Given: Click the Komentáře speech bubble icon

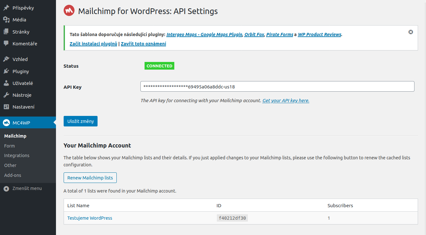Looking at the screenshot, I should click(x=6, y=43).
